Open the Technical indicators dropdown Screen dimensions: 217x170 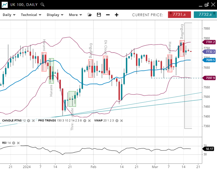(x=31, y=15)
